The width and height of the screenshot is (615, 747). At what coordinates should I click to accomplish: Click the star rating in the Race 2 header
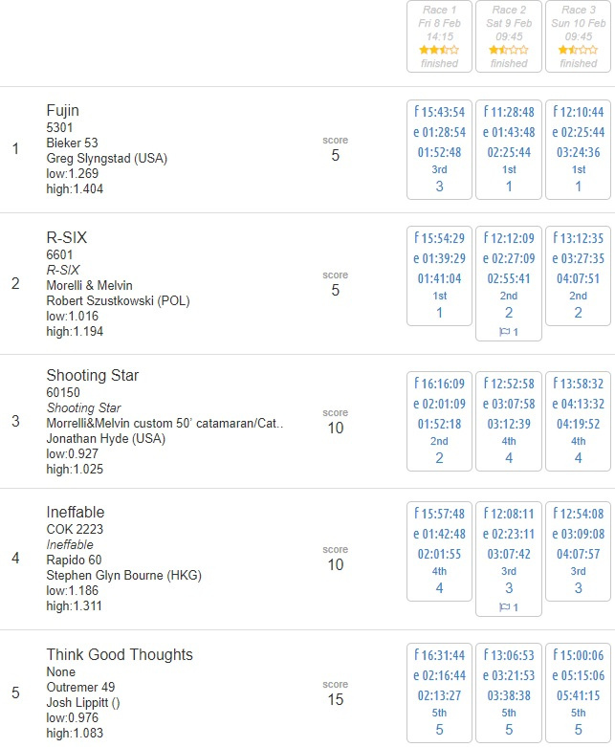[509, 50]
